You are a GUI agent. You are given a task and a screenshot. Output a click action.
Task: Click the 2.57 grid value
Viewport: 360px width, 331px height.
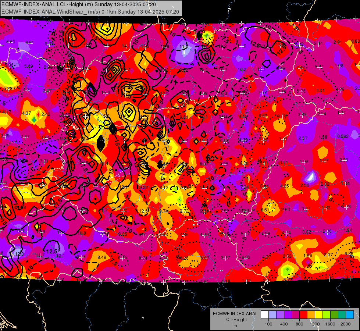303,138
